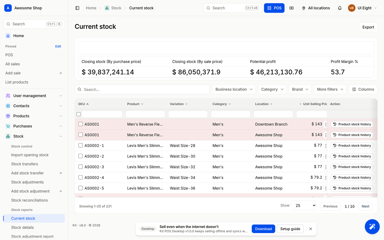Viewport: 384px width, 240px height.
Task: Click the Awesome Shop logo icon
Action: [x=8, y=8]
